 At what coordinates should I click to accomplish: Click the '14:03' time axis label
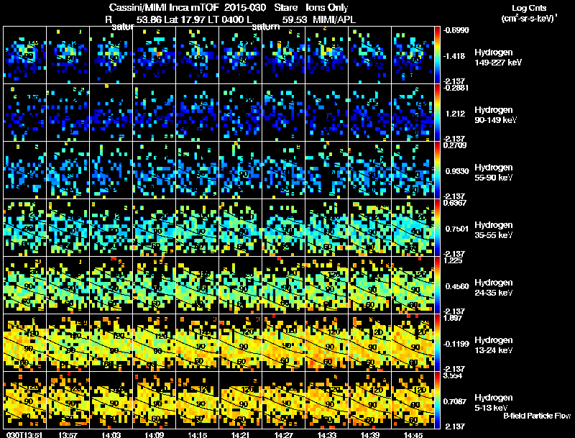click(x=111, y=435)
